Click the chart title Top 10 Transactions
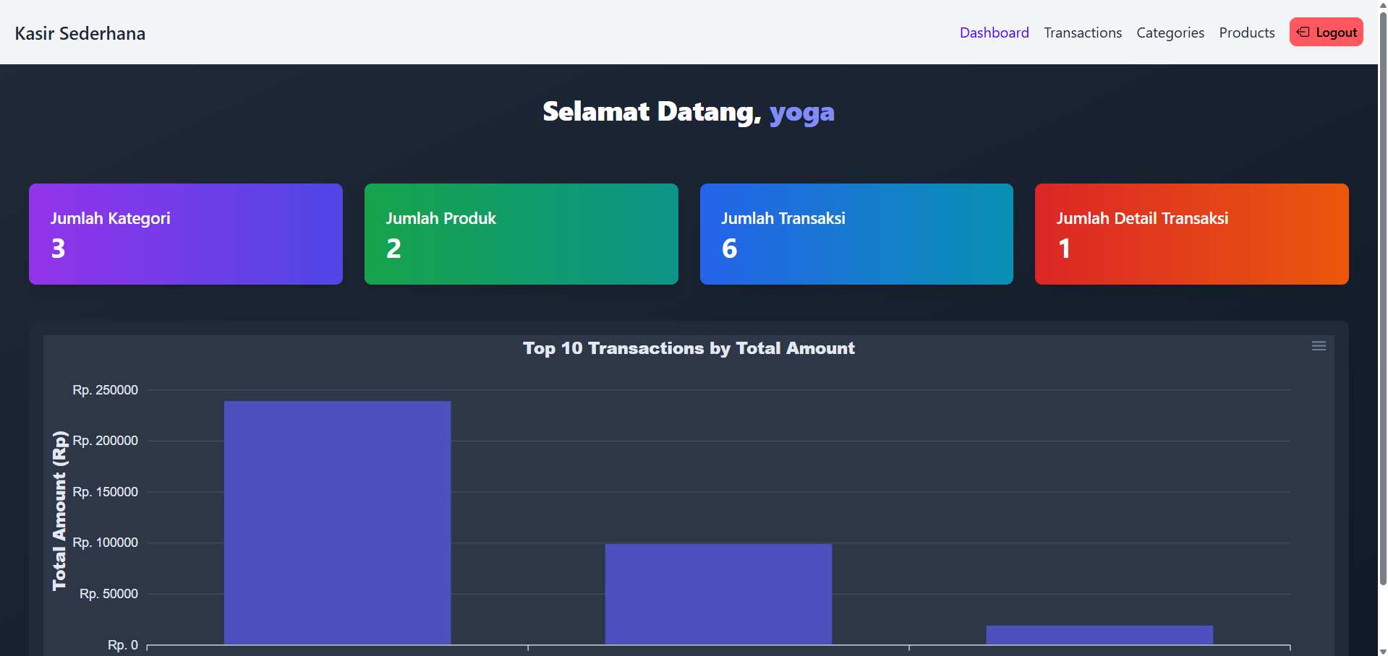This screenshot has height=656, width=1388. point(689,348)
